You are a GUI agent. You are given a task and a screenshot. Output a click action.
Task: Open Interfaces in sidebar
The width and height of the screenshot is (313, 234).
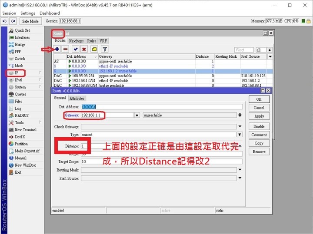tap(22, 37)
